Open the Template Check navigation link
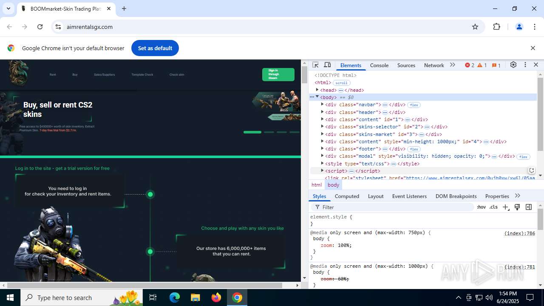This screenshot has height=306, width=544. pos(142,75)
